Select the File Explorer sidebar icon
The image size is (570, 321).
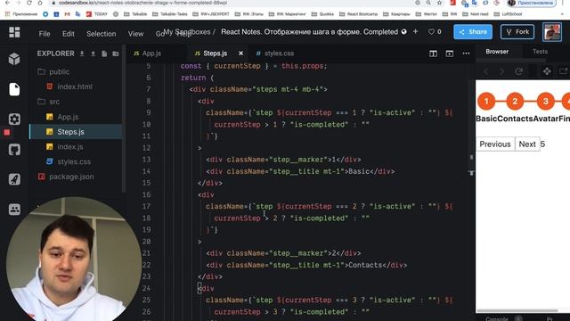[14, 89]
